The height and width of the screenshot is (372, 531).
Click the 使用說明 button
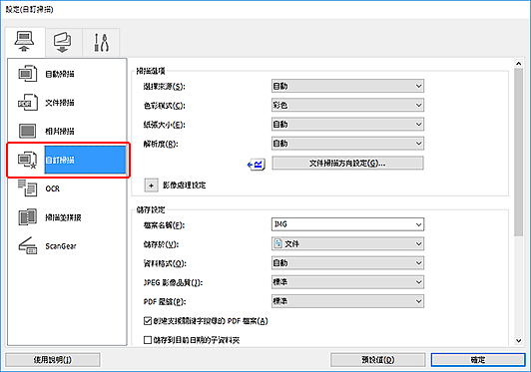click(x=53, y=360)
